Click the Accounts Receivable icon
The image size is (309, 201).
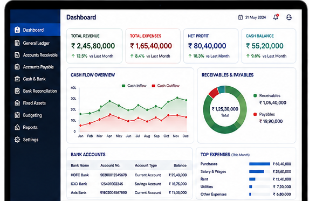pos(17,55)
